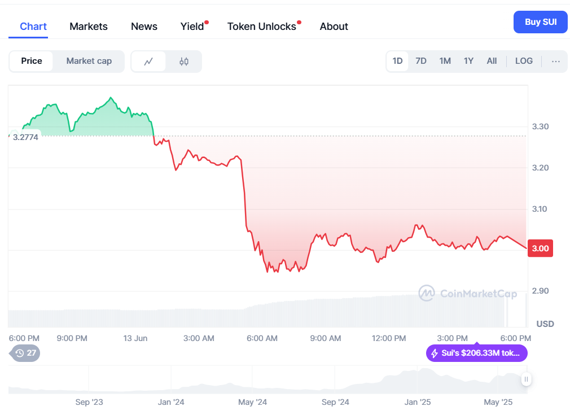Switch to Market cap view

(x=89, y=61)
